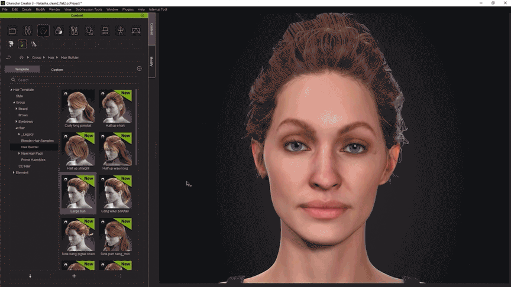Open the File menu
Viewport: 511px width, 287px height.
5,9
